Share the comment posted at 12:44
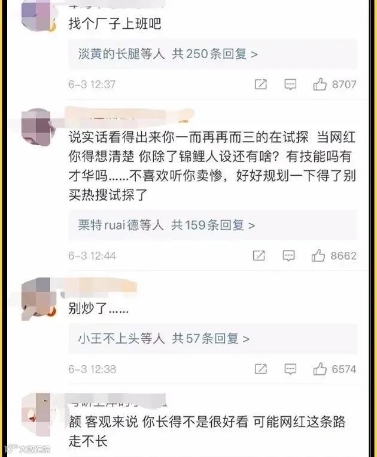The width and height of the screenshot is (377, 457). [259, 256]
